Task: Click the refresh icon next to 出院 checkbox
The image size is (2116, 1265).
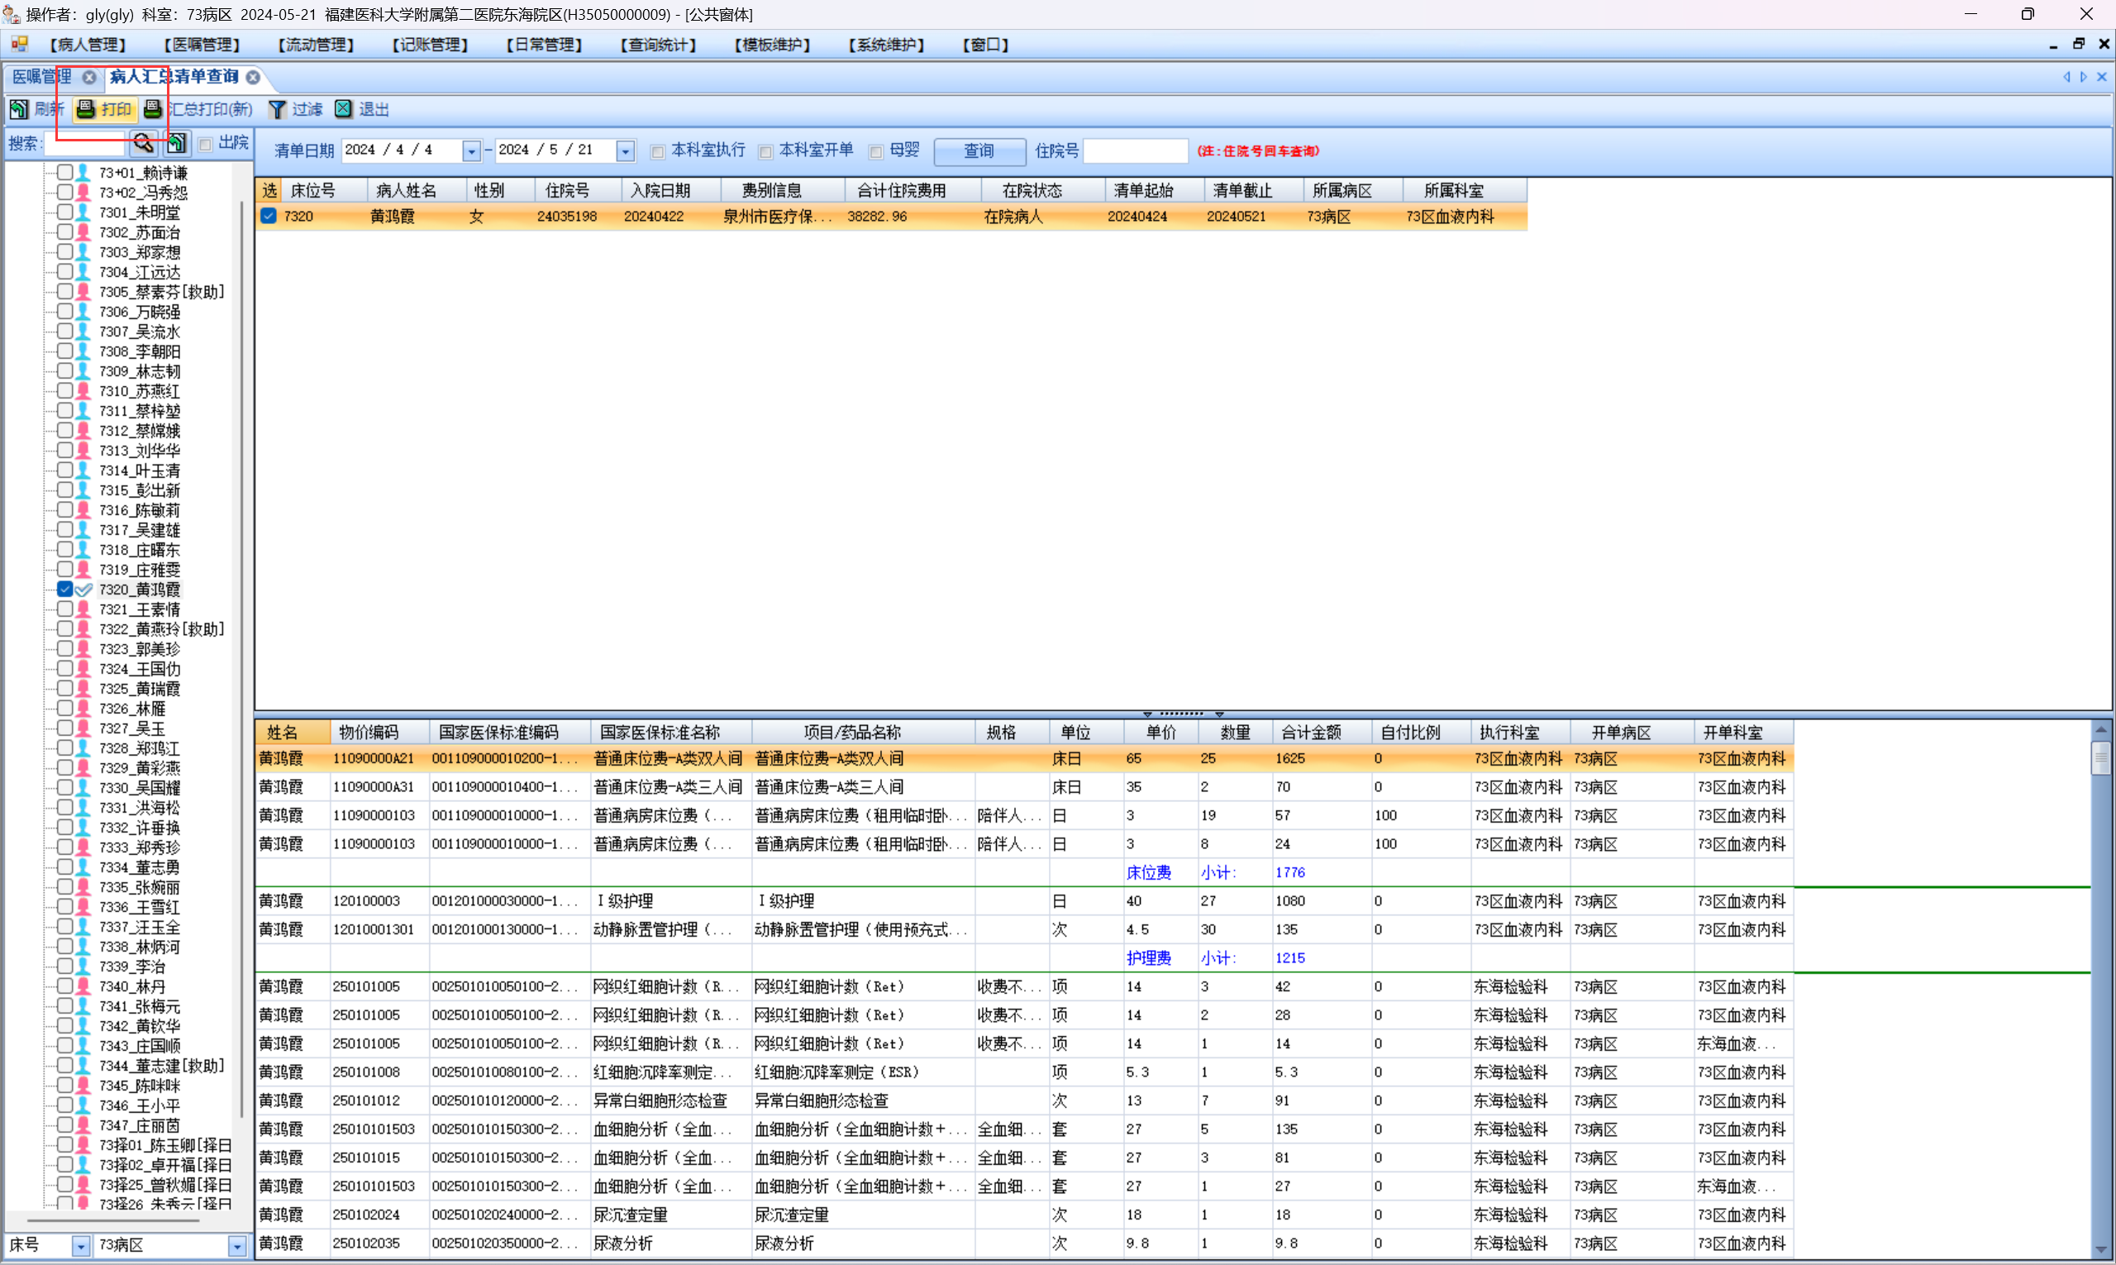Action: [x=176, y=143]
